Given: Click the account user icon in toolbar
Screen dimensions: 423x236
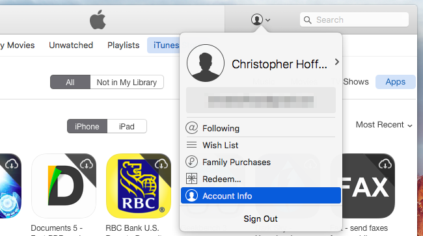Looking at the screenshot, I should (x=257, y=20).
